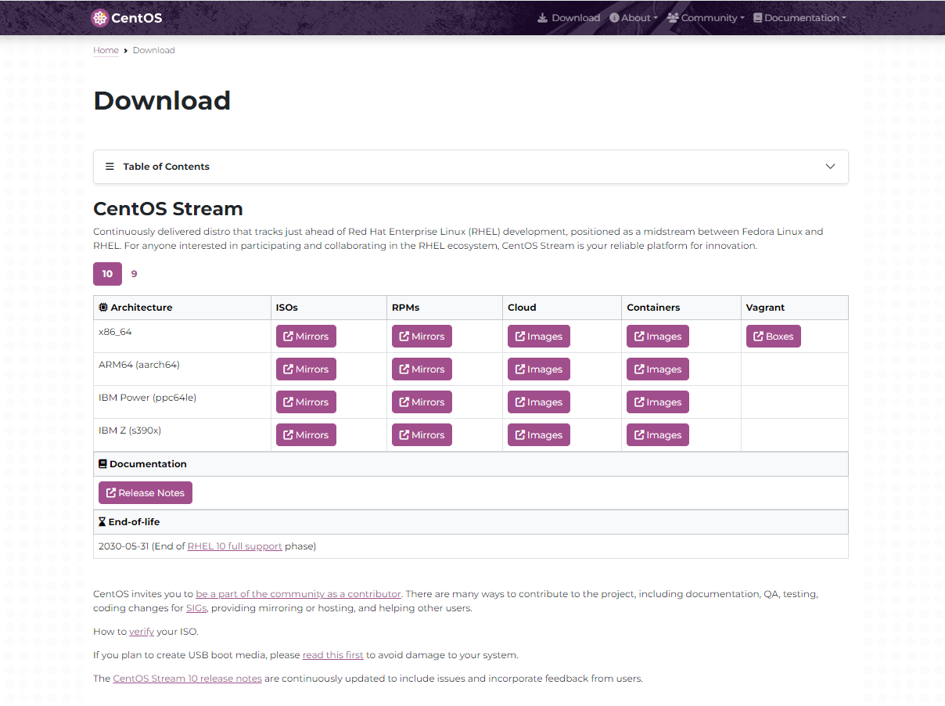Open IBM Z Containers Images

658,435
